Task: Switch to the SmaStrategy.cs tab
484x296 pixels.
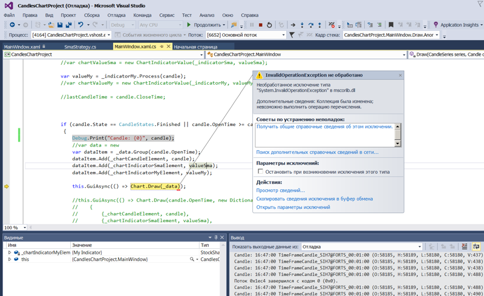Action: pos(80,47)
